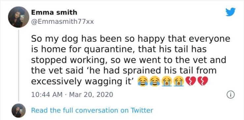Screen dimensions: 244x120
Task: Click the second laughing-tears emoji
Action: click(x=155, y=81)
